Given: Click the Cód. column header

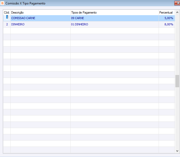Looking at the screenshot, I should [7, 13].
